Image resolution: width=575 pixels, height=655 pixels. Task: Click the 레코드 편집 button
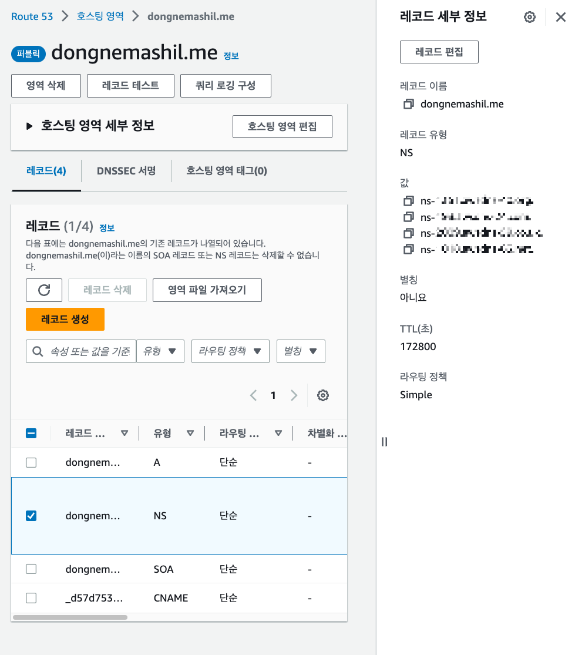pyautogui.click(x=439, y=52)
